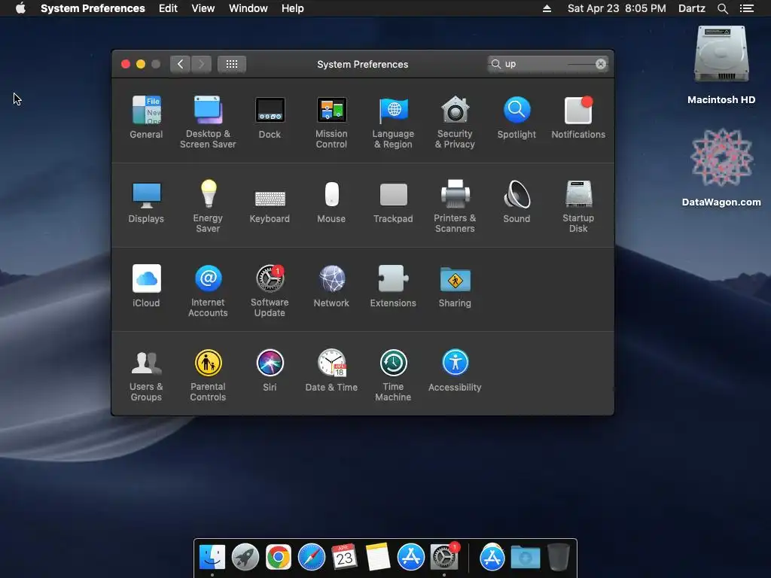Open Calendar from the Dock

point(344,557)
